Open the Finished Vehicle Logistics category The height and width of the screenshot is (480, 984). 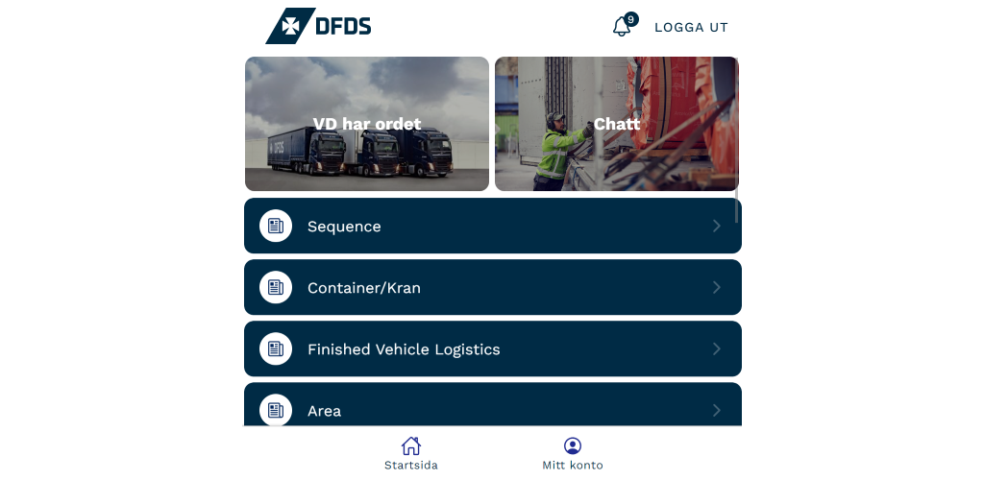pyautogui.click(x=493, y=348)
